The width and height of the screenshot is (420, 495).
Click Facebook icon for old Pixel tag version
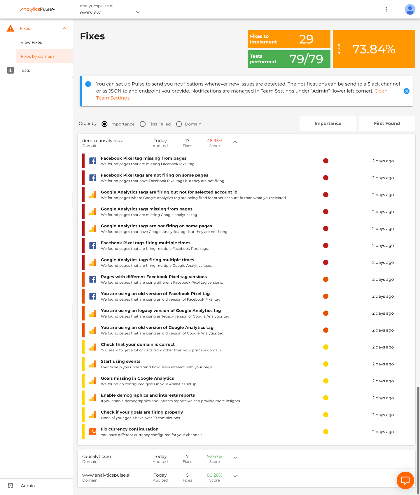93,296
